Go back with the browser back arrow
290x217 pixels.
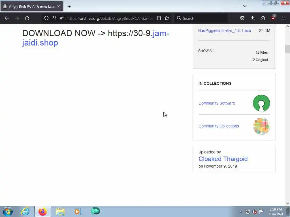[7, 18]
